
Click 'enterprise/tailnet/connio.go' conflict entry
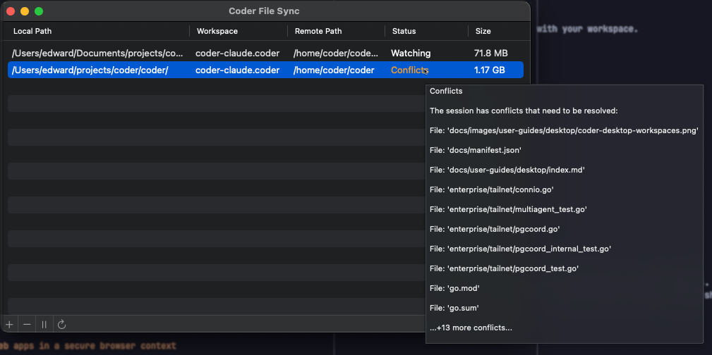(492, 189)
